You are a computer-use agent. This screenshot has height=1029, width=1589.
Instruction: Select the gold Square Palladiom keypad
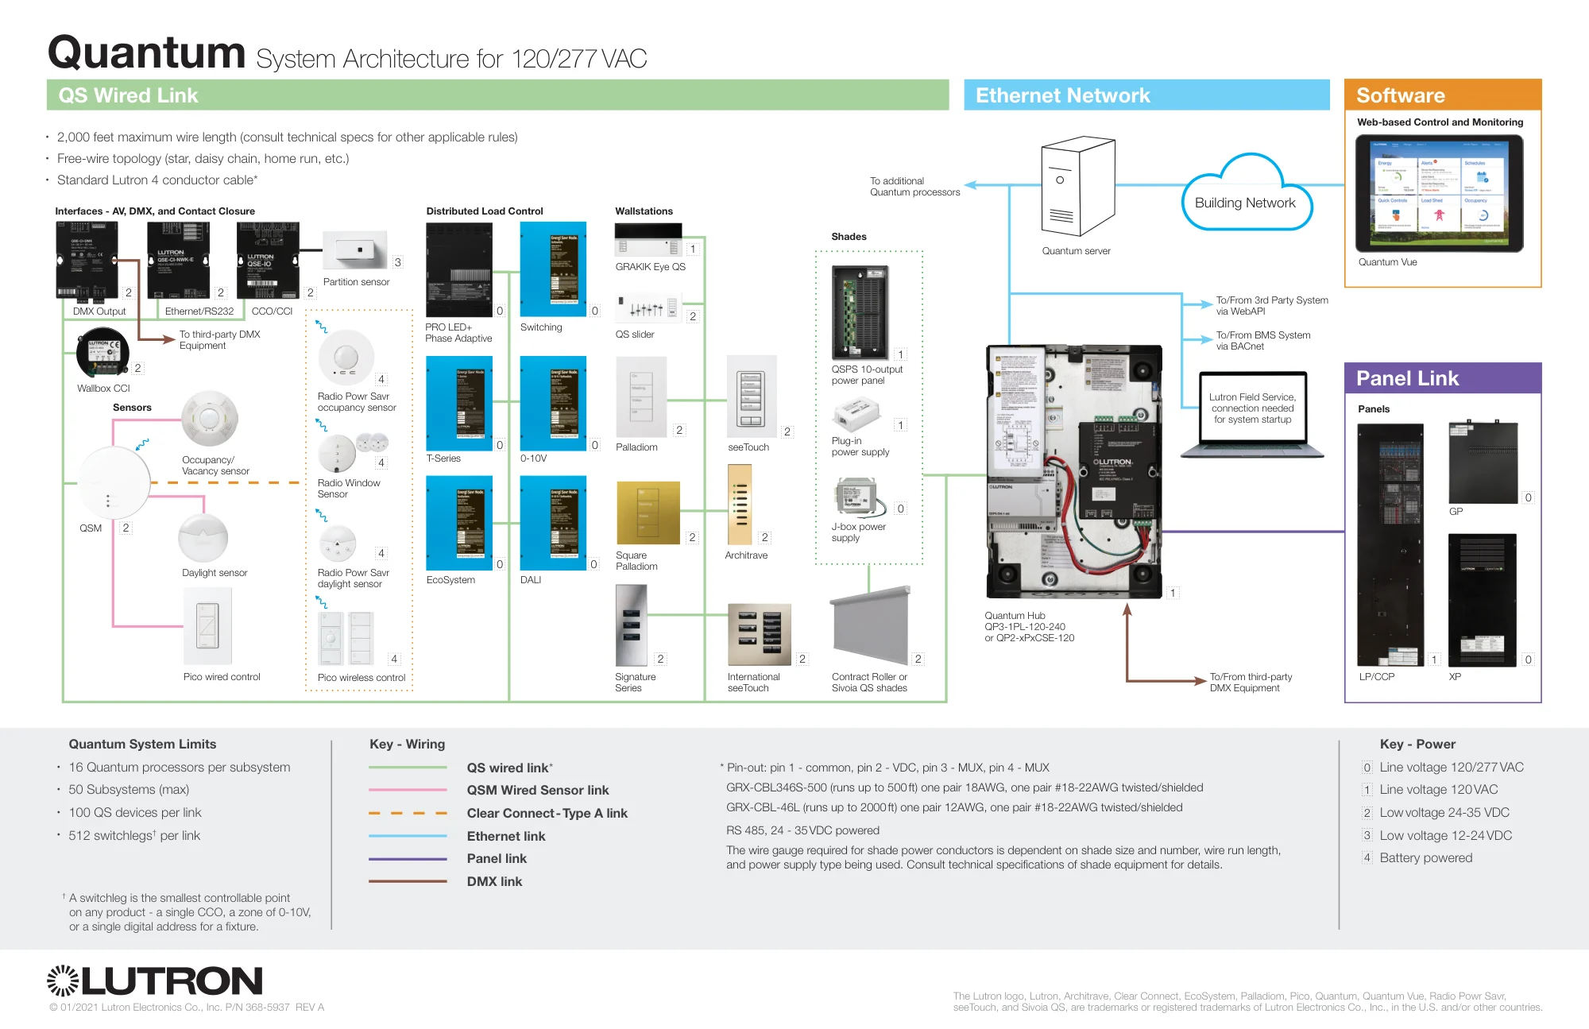648,513
